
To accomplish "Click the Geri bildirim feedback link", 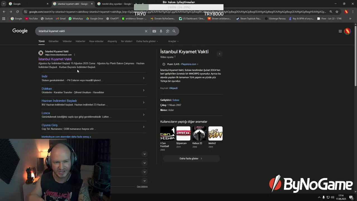I will pyautogui.click(x=142, y=186).
